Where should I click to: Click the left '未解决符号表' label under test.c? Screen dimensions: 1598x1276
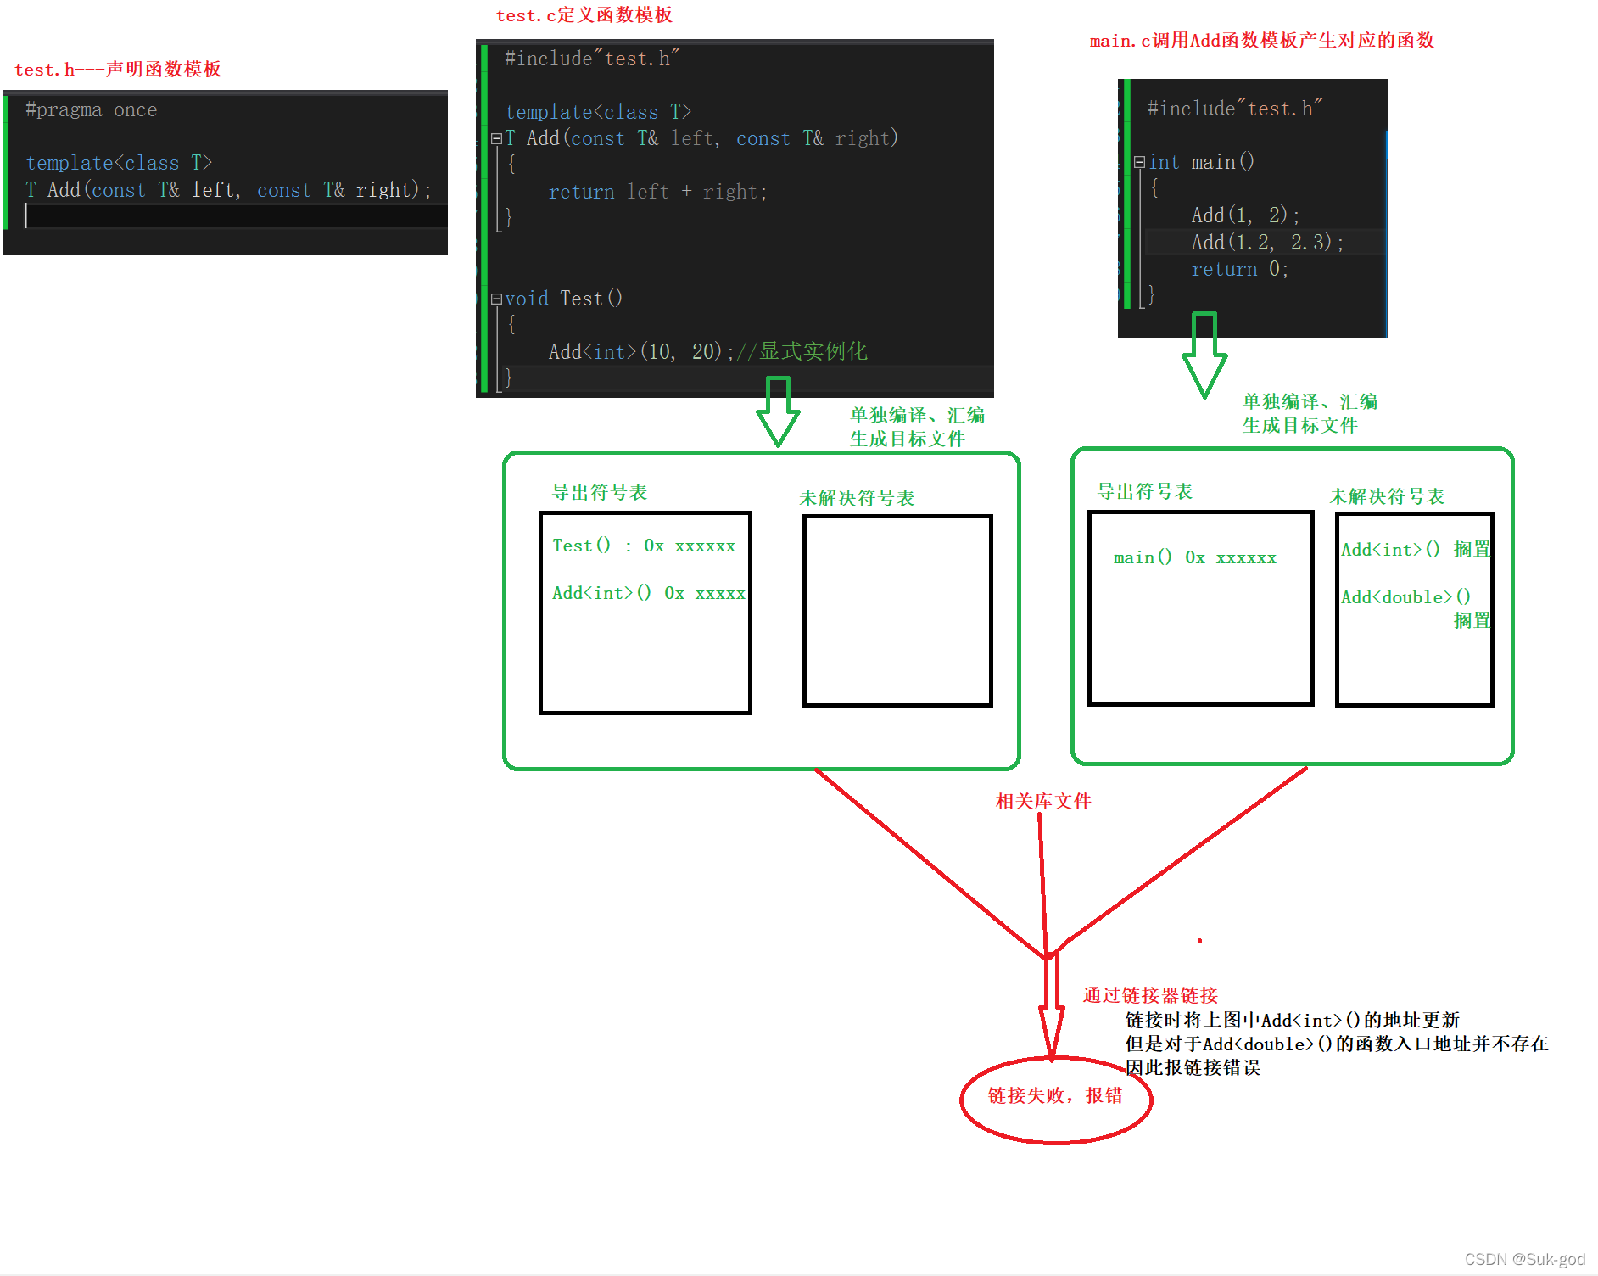point(857,498)
